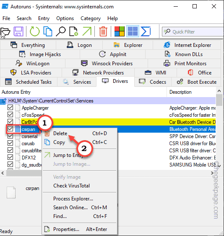This screenshot has height=236, width=224.
Task: Click the Properties toolbar icon
Action: [73, 31]
